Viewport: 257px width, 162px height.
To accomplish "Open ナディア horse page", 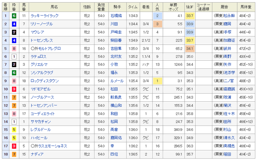I will (37, 154).
